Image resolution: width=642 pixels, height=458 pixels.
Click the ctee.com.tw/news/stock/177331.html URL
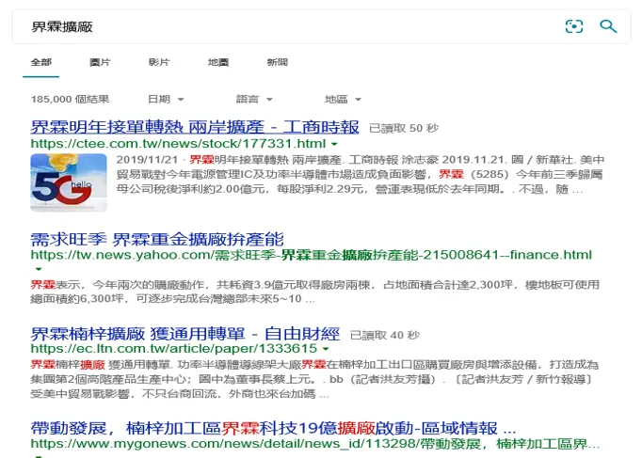178,144
